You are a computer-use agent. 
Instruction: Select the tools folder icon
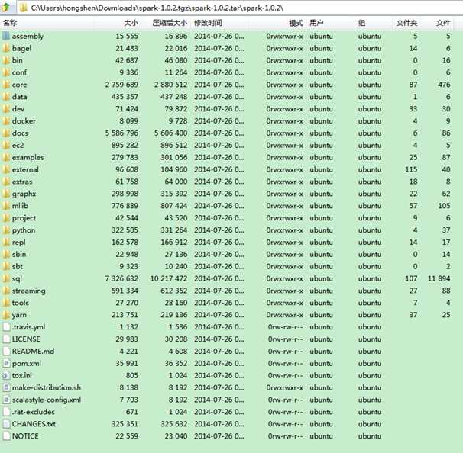(6, 303)
